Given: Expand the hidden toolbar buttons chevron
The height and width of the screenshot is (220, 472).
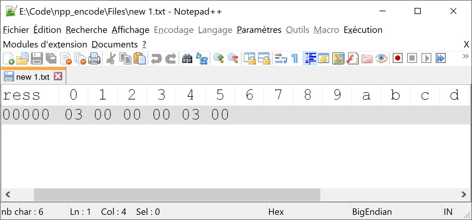Looking at the screenshot, I should point(466,56).
